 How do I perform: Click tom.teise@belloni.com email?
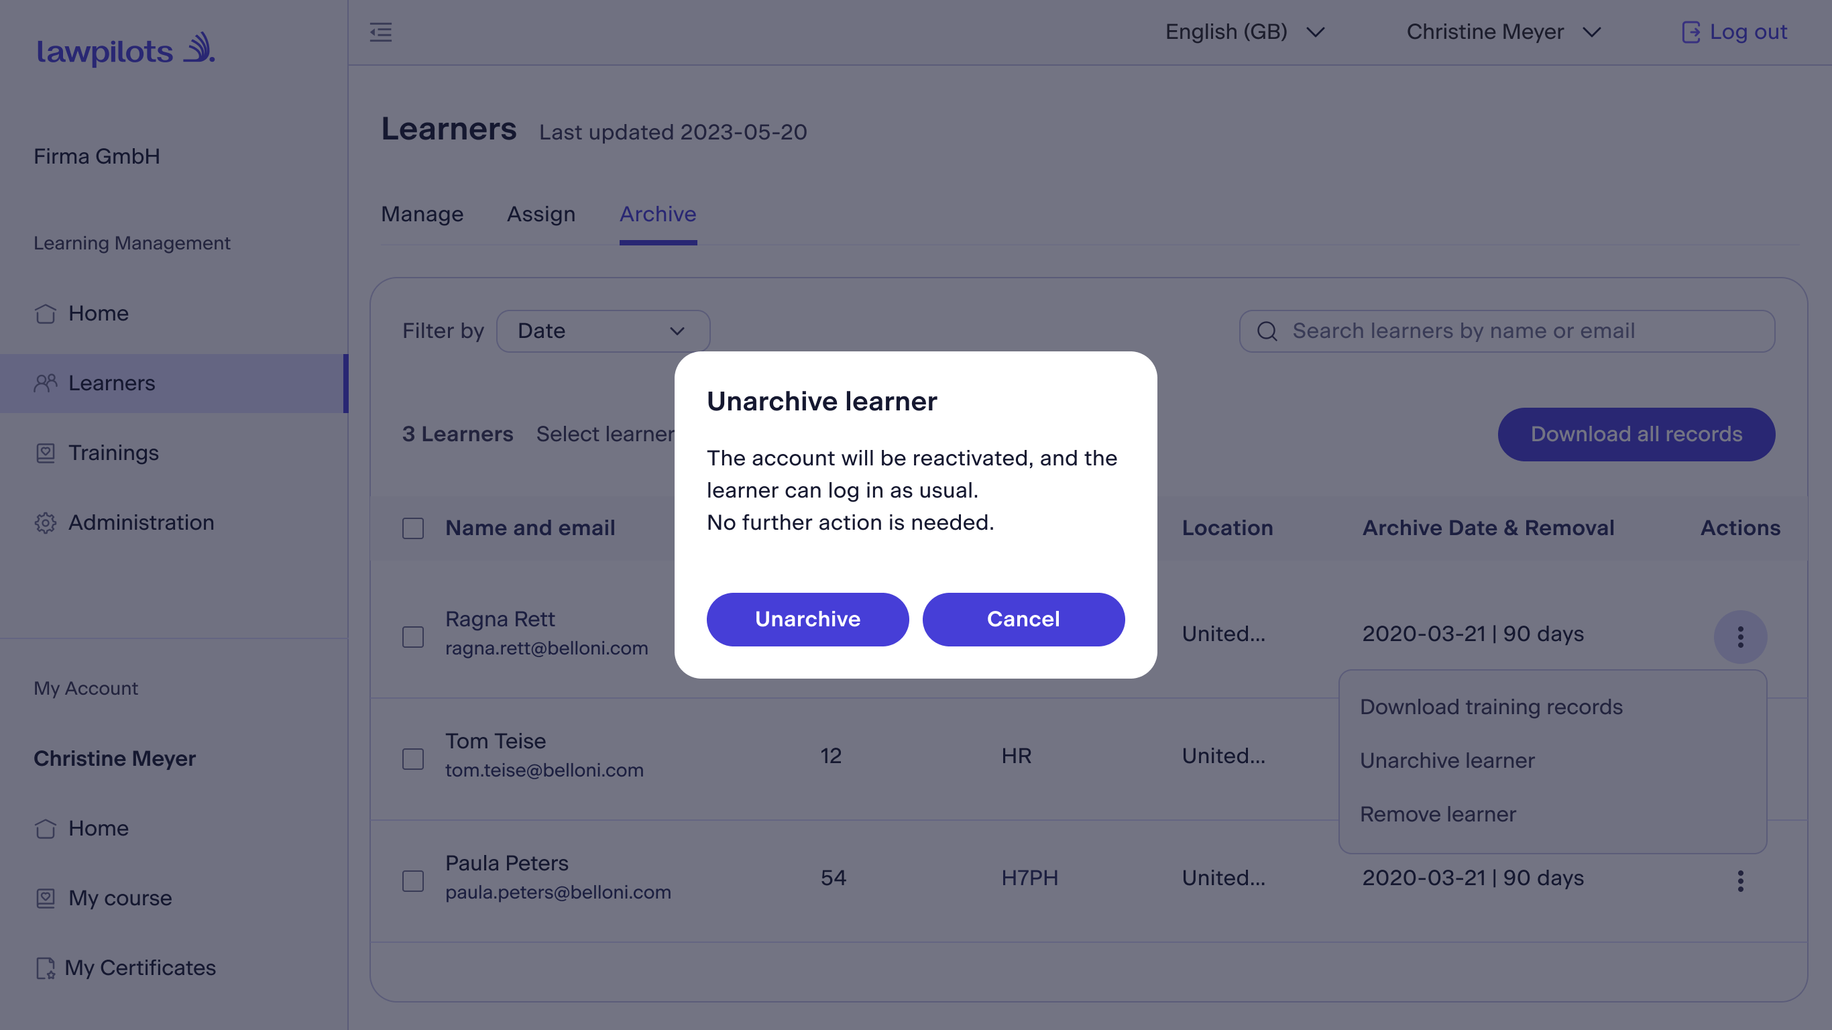coord(544,771)
